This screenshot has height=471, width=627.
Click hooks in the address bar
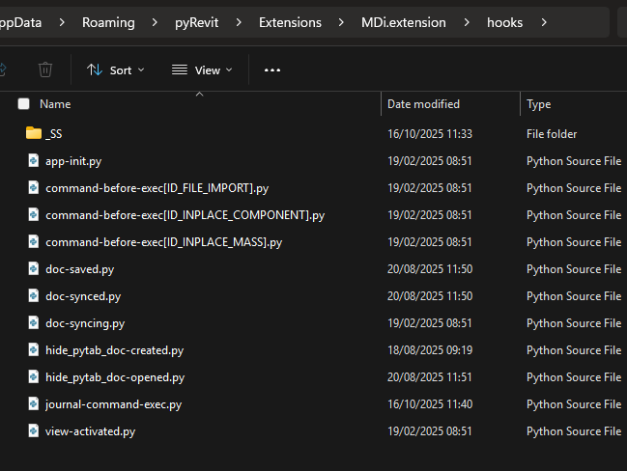point(504,22)
